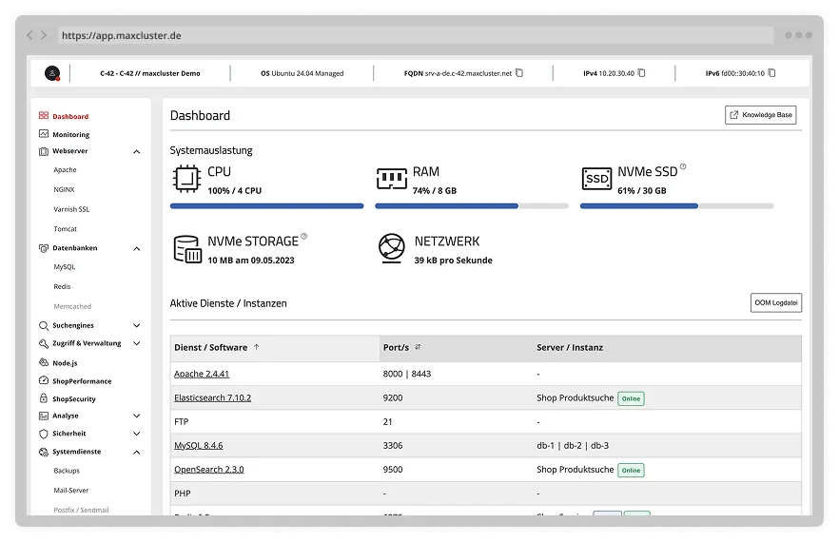The height and width of the screenshot is (542, 839).
Task: Open the Elasticsearch 7.10.2 link
Action: 212,397
